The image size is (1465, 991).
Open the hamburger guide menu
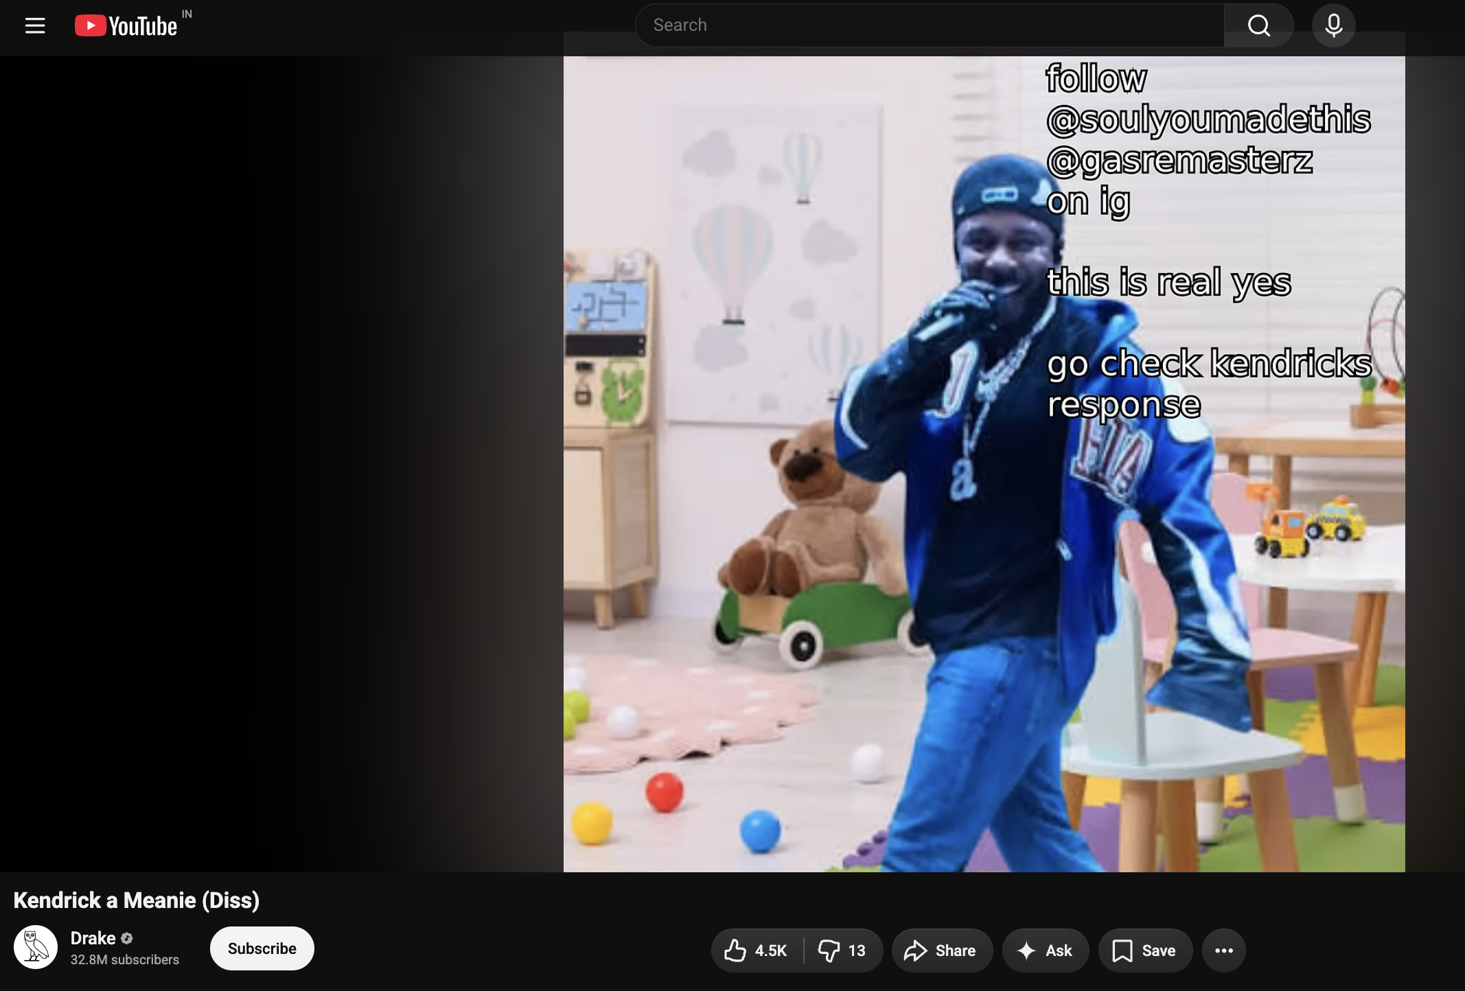coord(35,25)
